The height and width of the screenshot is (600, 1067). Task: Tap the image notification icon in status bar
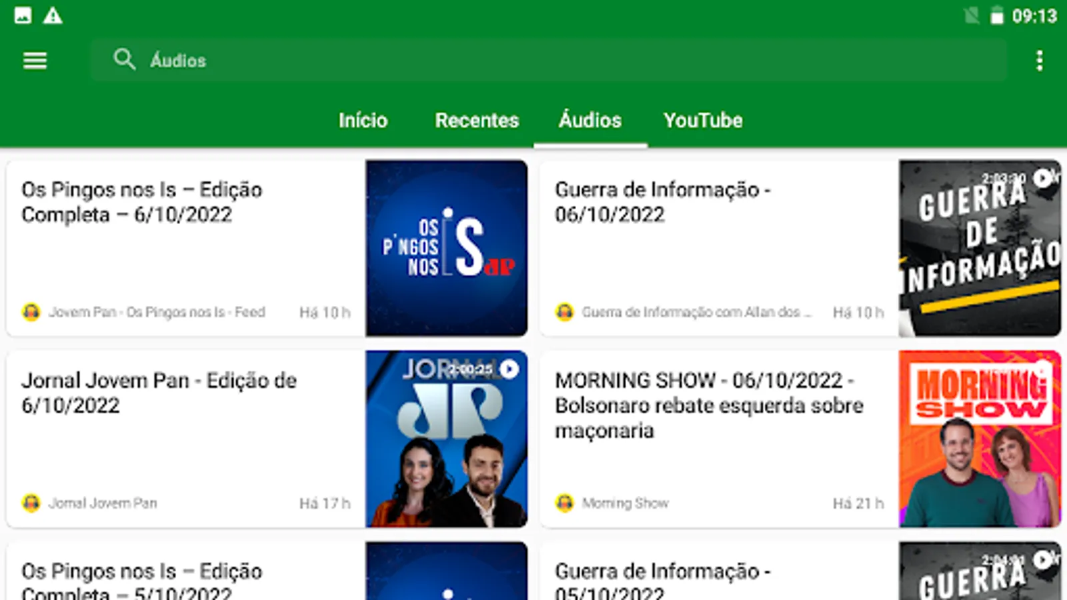click(x=23, y=15)
